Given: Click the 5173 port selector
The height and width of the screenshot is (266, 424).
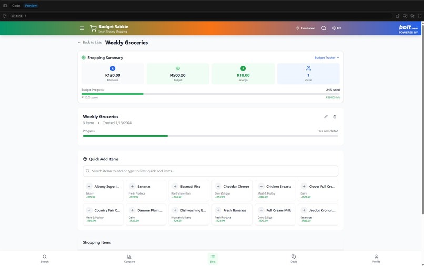Looking at the screenshot, I should 17,16.
